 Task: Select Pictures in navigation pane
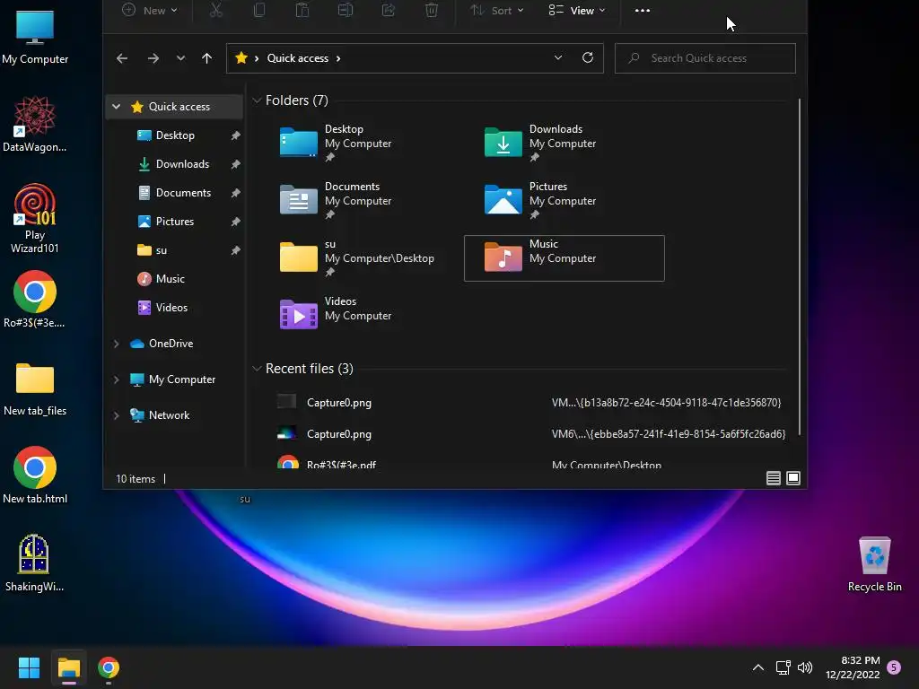coord(175,222)
